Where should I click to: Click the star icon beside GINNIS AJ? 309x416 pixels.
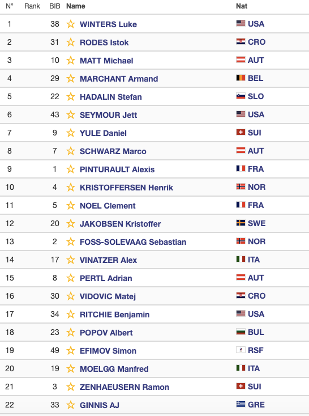(x=71, y=405)
